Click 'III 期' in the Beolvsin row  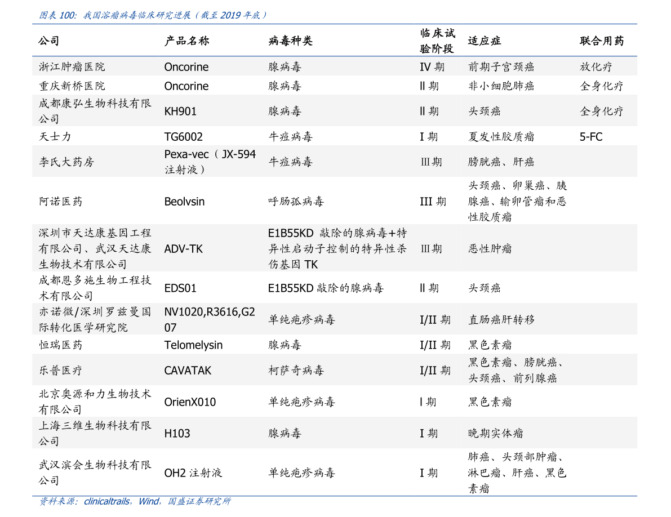tap(433, 202)
